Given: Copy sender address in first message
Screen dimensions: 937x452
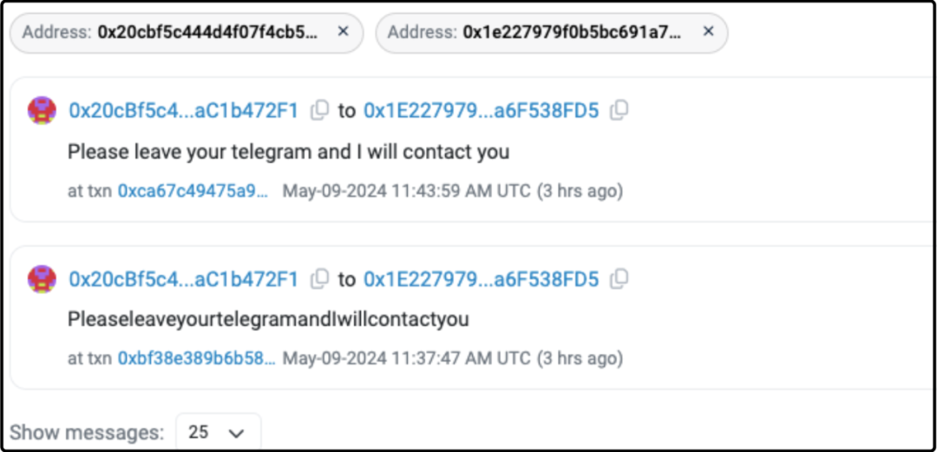Looking at the screenshot, I should (319, 110).
